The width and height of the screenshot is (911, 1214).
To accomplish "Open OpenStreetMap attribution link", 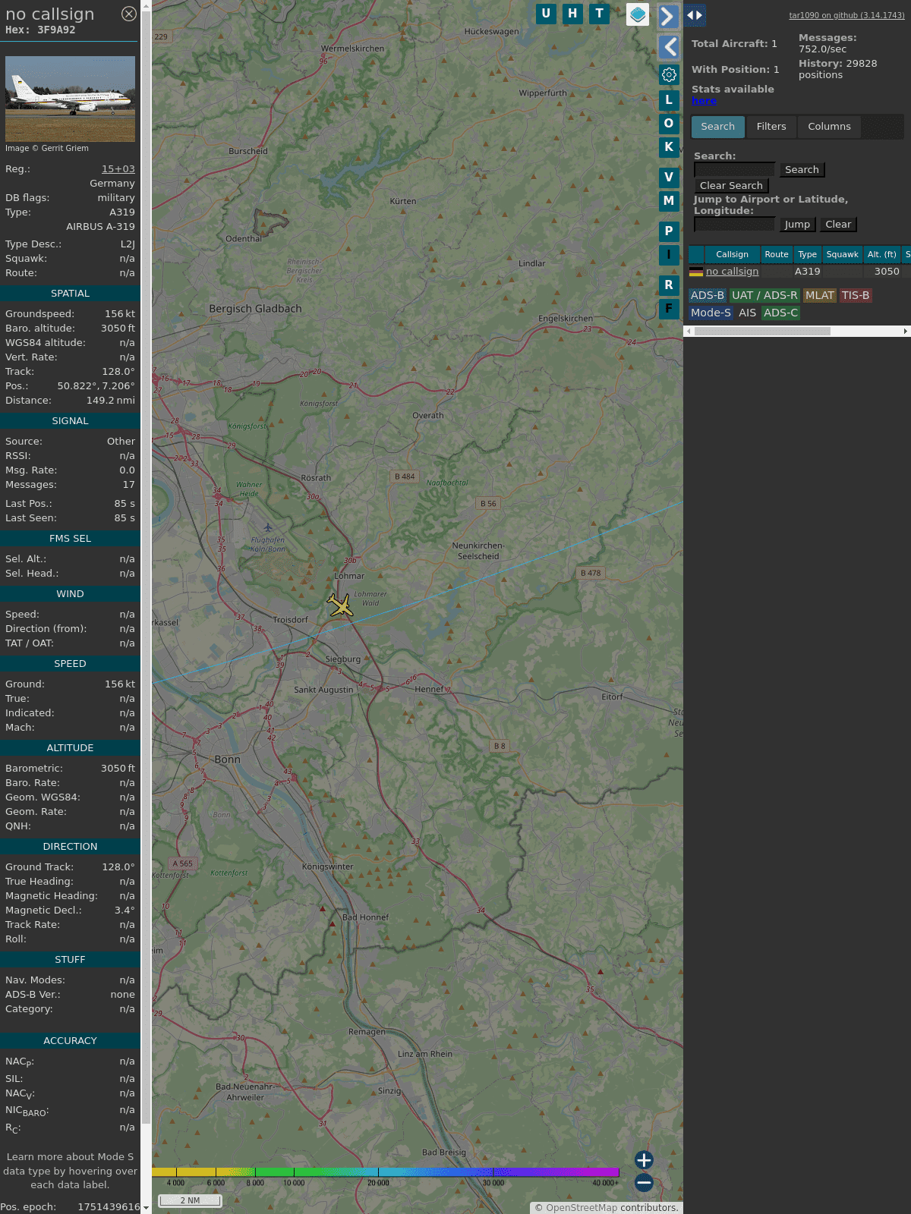I will 582,1208.
